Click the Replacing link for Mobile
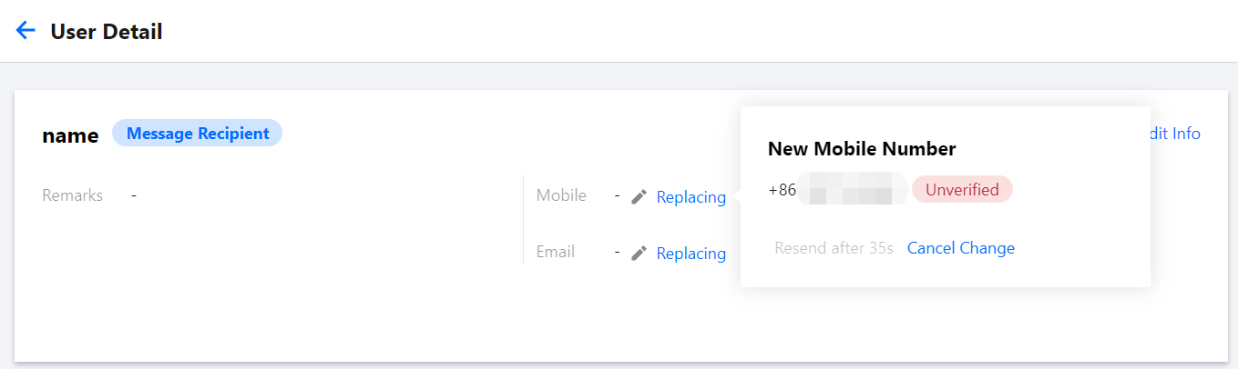Image resolution: width=1238 pixels, height=369 pixels. 691,196
